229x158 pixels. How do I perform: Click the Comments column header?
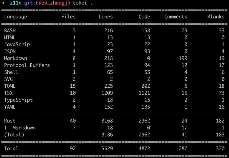click(176, 17)
